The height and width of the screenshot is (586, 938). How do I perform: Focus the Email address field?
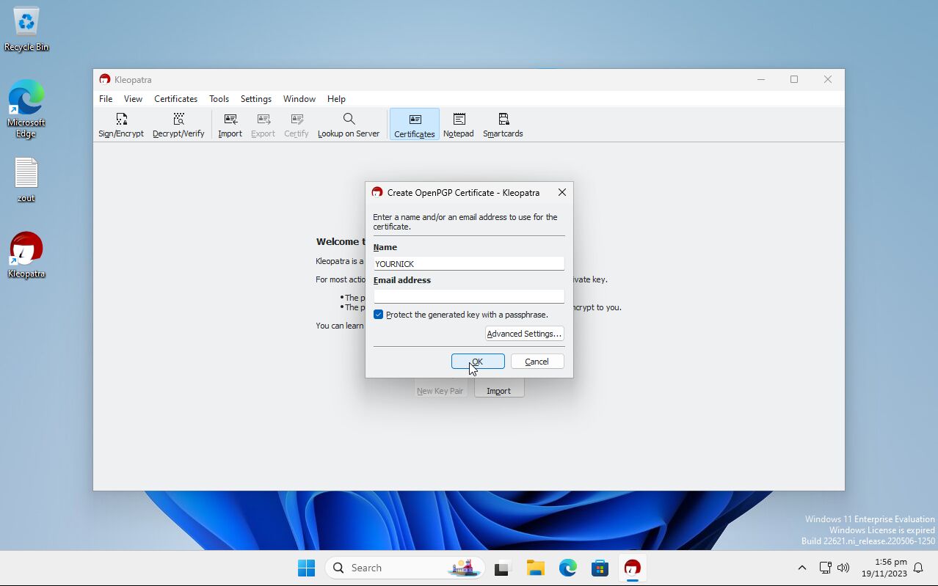(469, 296)
